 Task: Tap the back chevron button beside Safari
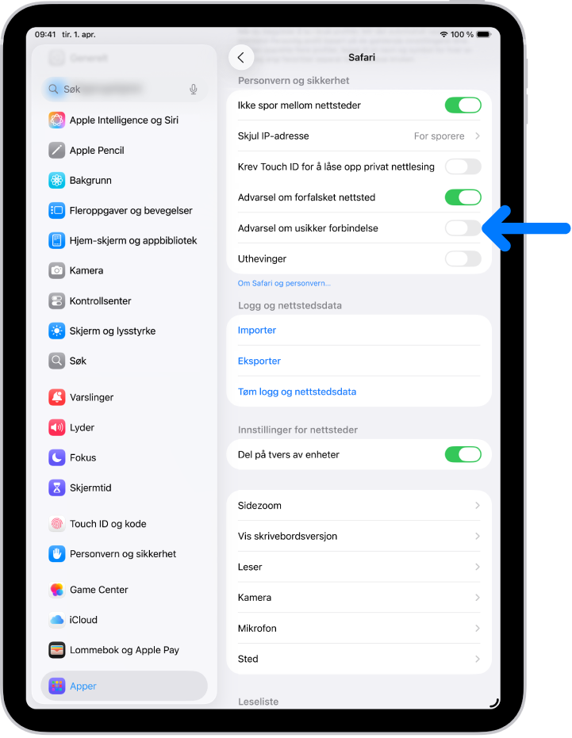click(240, 57)
